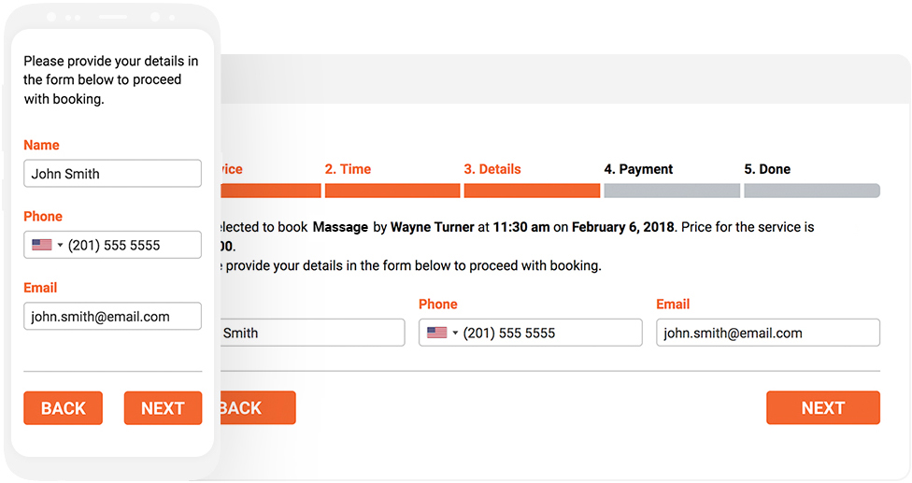Click the mobile Email input field
Screen dimensions: 912x483
[112, 316]
